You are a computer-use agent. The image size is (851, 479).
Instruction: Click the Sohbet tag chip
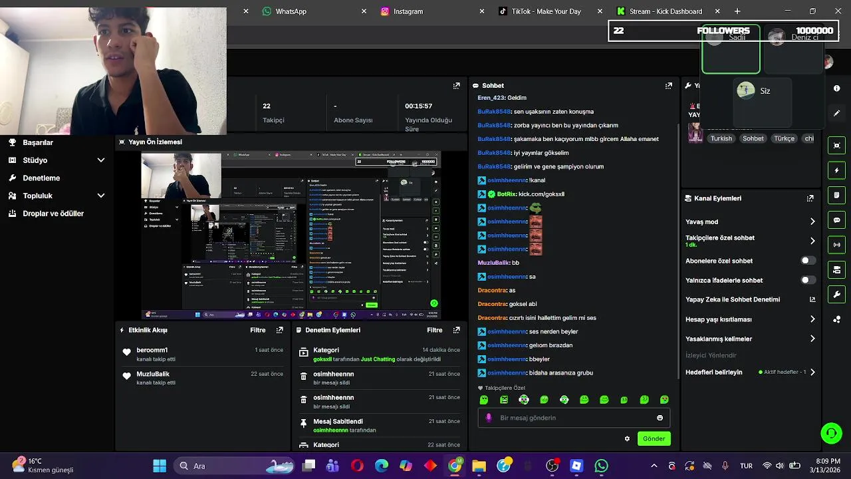point(753,138)
